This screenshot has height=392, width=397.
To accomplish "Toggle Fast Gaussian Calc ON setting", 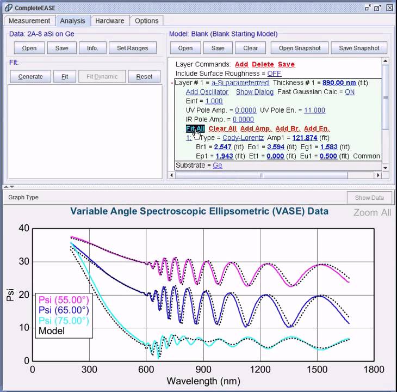I will (x=350, y=92).
